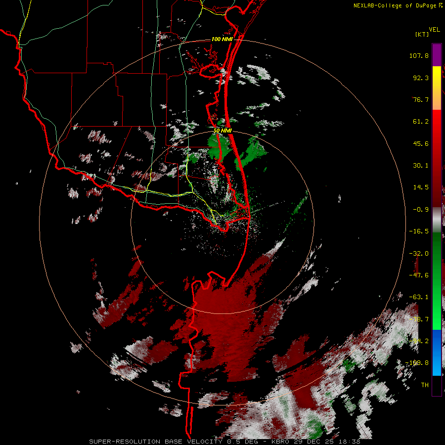Click the -78.7 velocity scale value
Viewport: 445px width, 445px height.
point(419,319)
